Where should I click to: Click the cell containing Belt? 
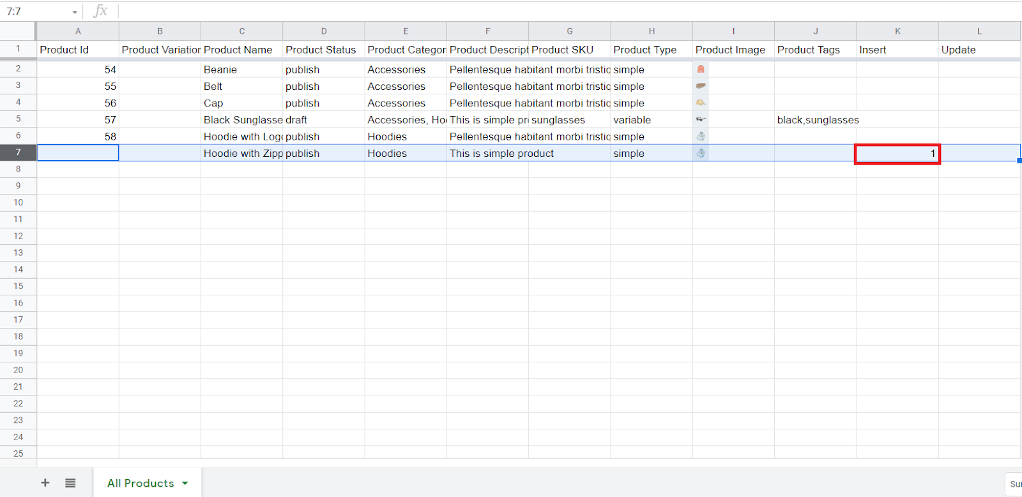(x=242, y=86)
